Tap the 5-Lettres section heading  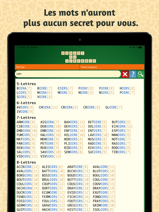26,84
